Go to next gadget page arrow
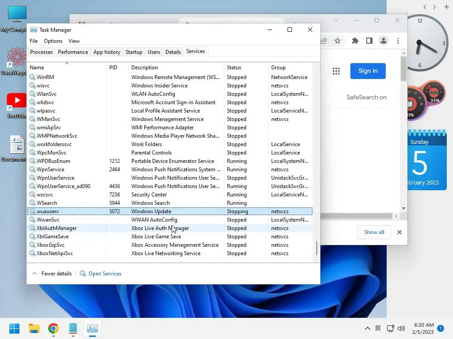453x339 pixels. (x=434, y=7)
